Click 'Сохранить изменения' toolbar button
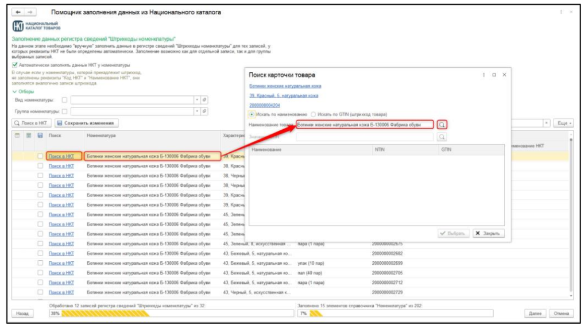The height and width of the screenshot is (332, 588). point(87,123)
